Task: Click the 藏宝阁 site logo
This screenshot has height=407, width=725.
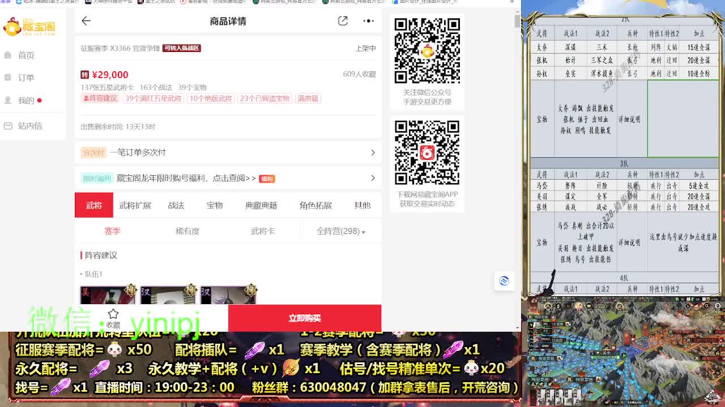Action: coord(29,27)
